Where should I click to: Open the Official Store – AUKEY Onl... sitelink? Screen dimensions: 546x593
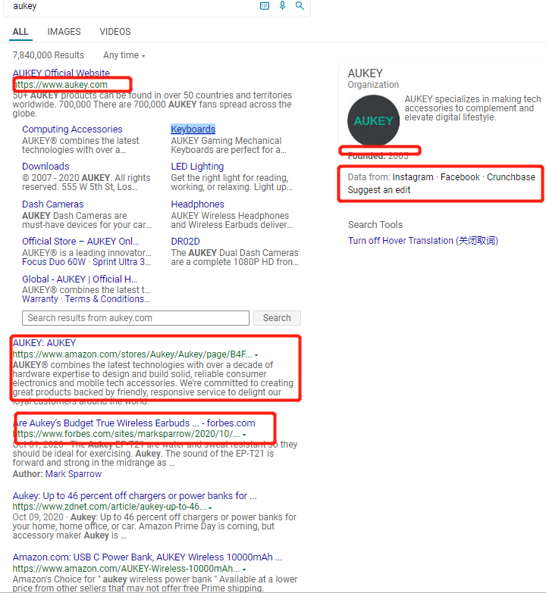click(x=80, y=242)
